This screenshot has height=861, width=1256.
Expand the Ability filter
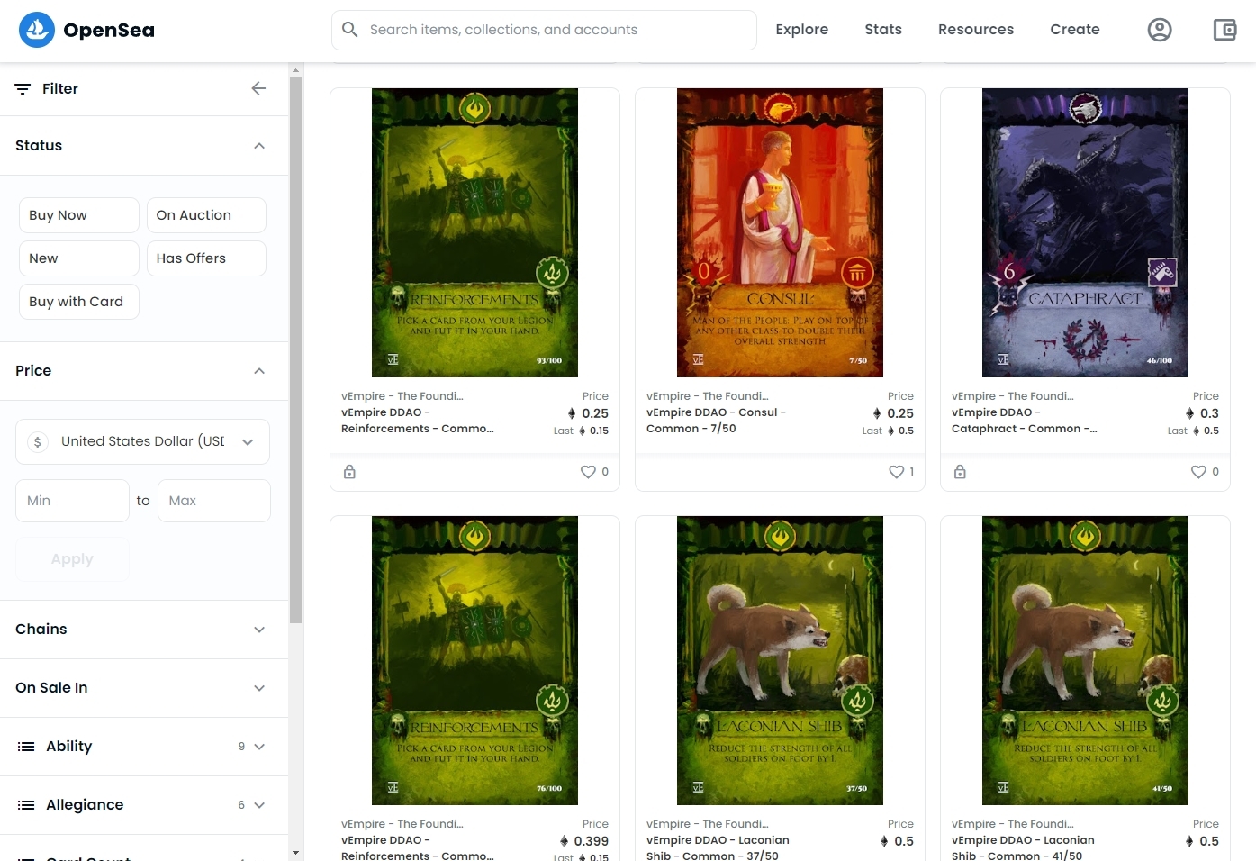pos(144,747)
